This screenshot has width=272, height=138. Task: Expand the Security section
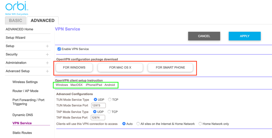coord(47,54)
